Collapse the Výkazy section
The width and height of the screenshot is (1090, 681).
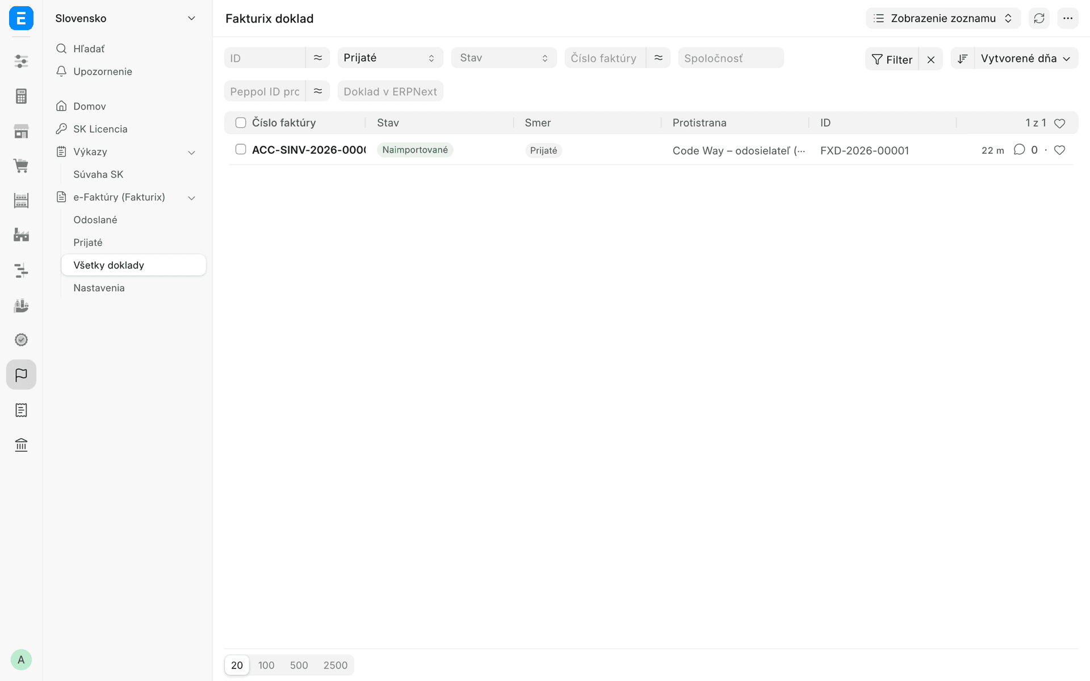tap(191, 152)
